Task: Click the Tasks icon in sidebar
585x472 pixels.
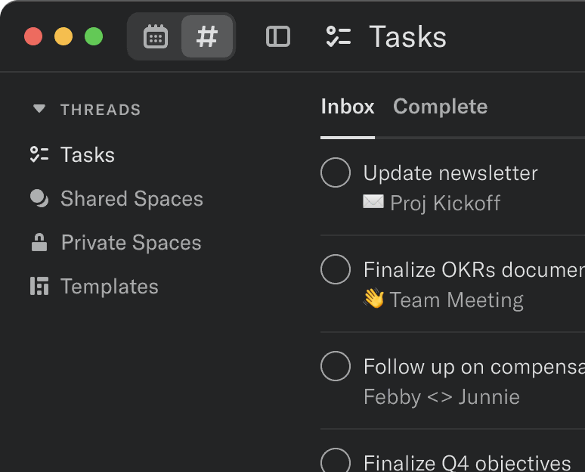Action: click(39, 155)
